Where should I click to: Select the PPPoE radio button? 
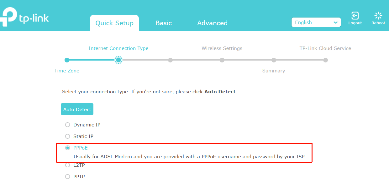click(67, 148)
